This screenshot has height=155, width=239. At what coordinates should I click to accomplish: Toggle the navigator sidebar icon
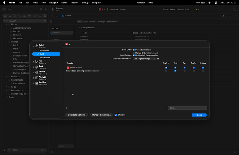point(4,9)
